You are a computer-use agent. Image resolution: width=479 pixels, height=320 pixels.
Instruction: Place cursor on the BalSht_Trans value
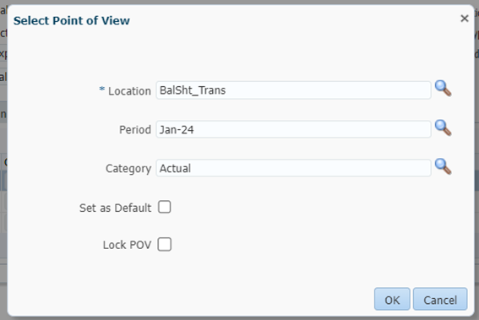(x=193, y=90)
